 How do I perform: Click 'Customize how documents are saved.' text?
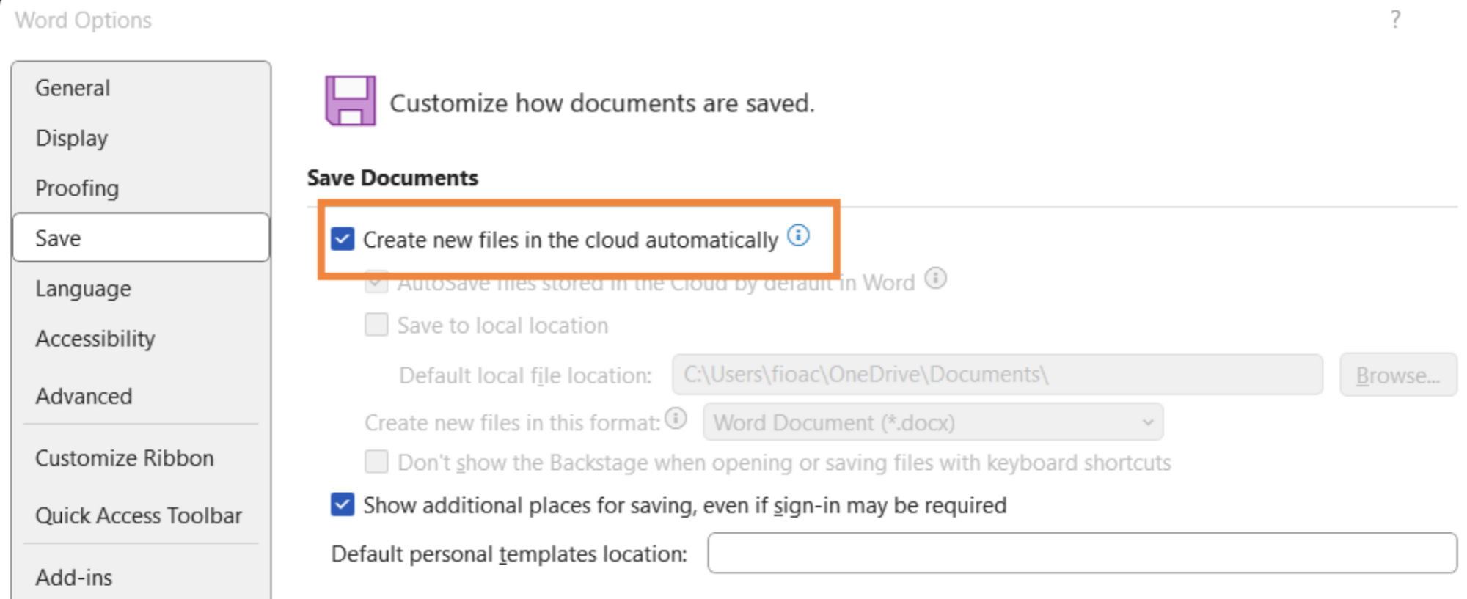(x=602, y=103)
